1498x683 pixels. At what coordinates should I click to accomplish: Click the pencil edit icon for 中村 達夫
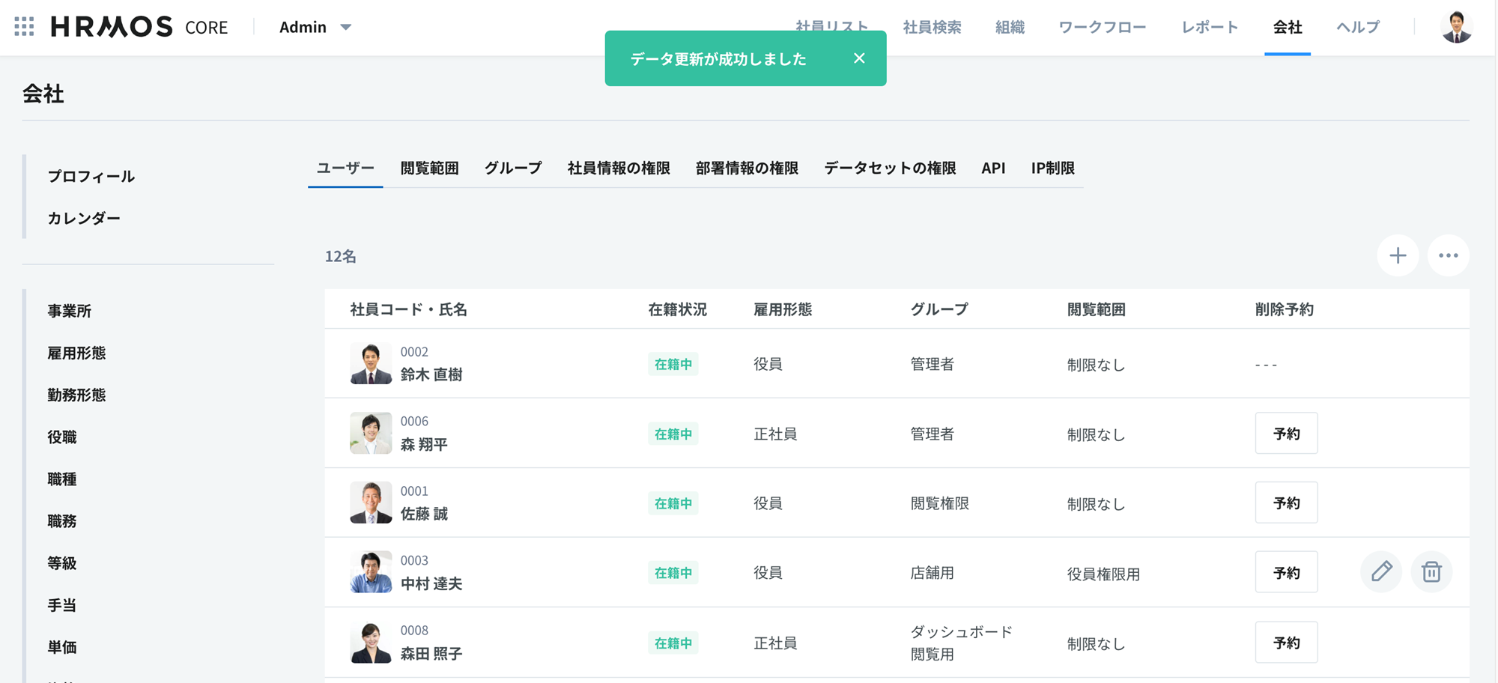pyautogui.click(x=1381, y=572)
